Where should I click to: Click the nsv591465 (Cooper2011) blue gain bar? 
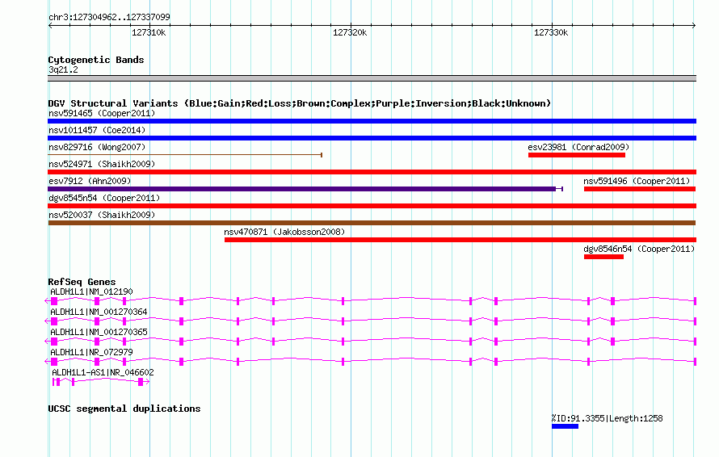[x=372, y=121]
